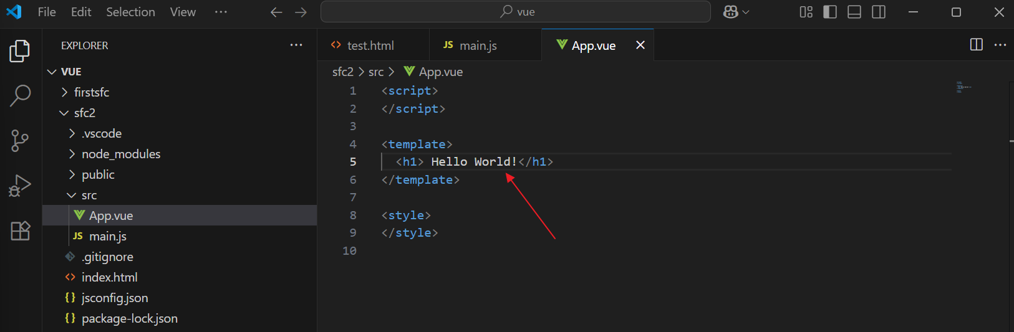The image size is (1014, 332).
Task: Expand the firstsfc folder
Action: pyautogui.click(x=91, y=92)
